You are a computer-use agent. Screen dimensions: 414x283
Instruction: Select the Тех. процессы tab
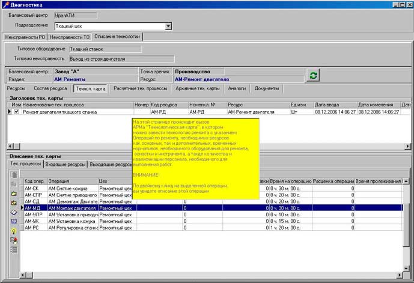click(25, 163)
